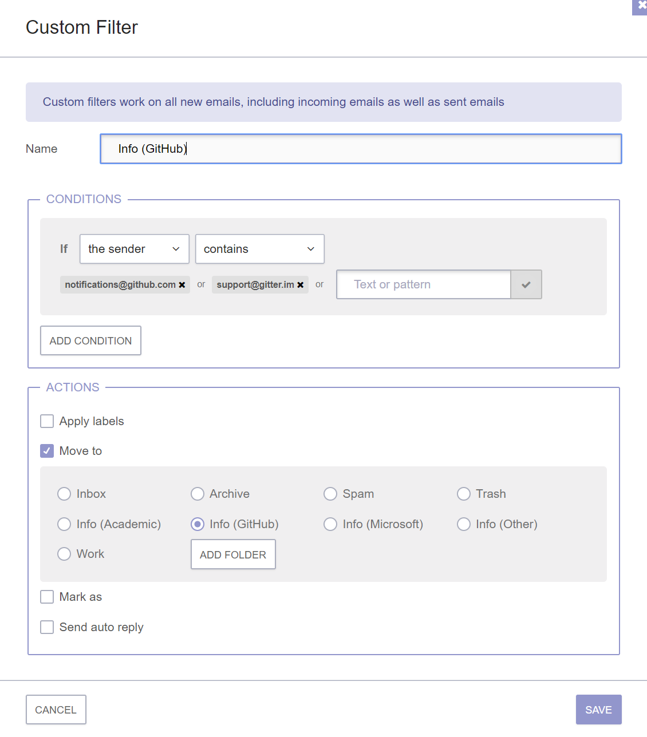This screenshot has width=647, height=737.
Task: Select the Inbox folder option
Action: (x=64, y=494)
